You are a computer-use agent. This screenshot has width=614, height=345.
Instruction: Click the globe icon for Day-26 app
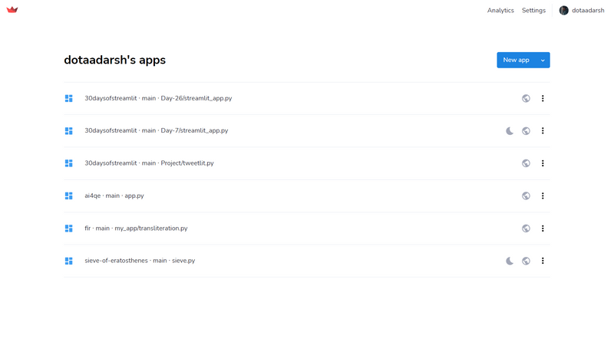[x=526, y=98]
